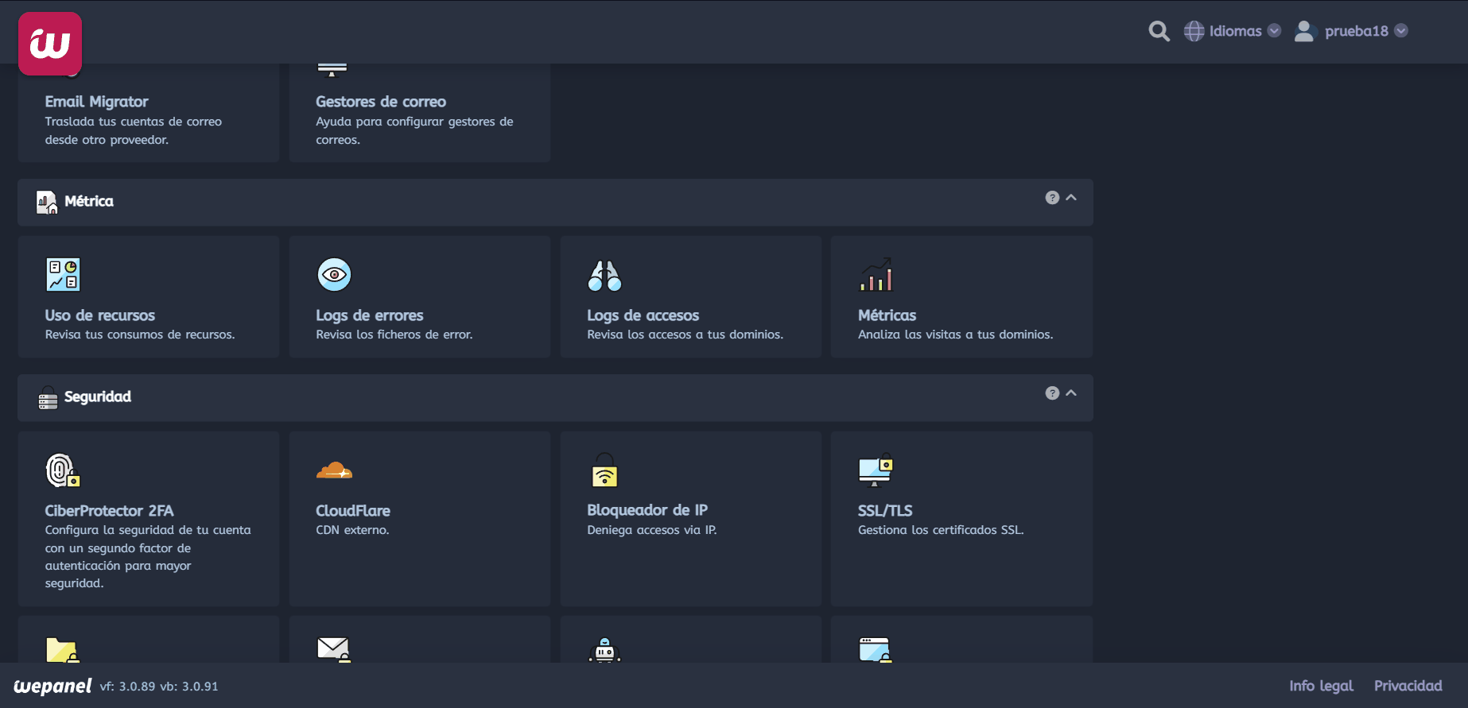Image resolution: width=1468 pixels, height=708 pixels.
Task: Collapse the Seguridad section chevron
Action: coord(1071,393)
